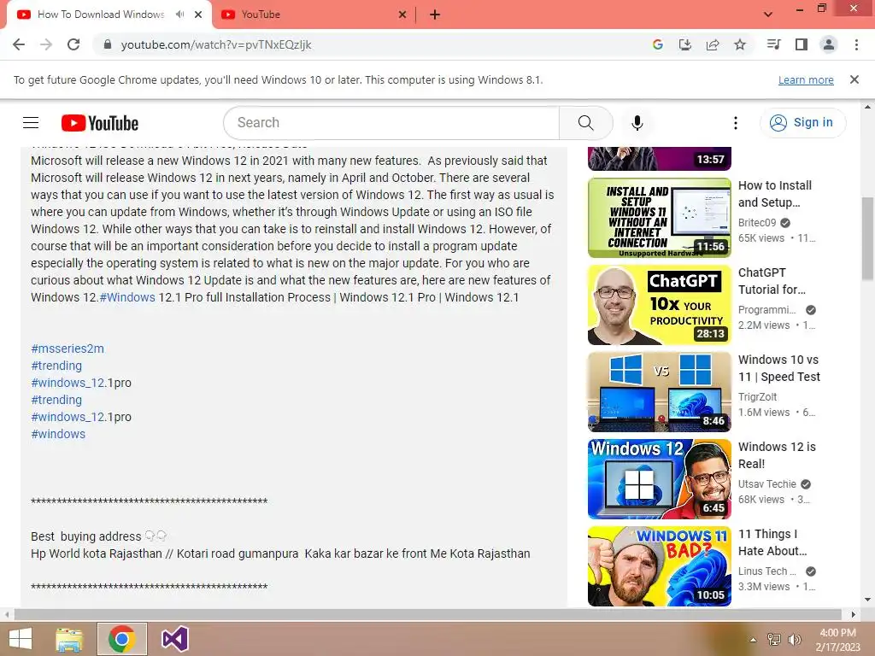
Task: Click the Google icon in address bar
Action: pos(658,44)
